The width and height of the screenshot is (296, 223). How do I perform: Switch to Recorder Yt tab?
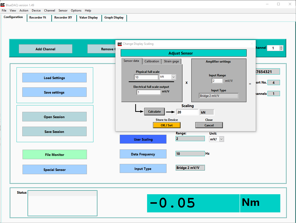click(38, 18)
